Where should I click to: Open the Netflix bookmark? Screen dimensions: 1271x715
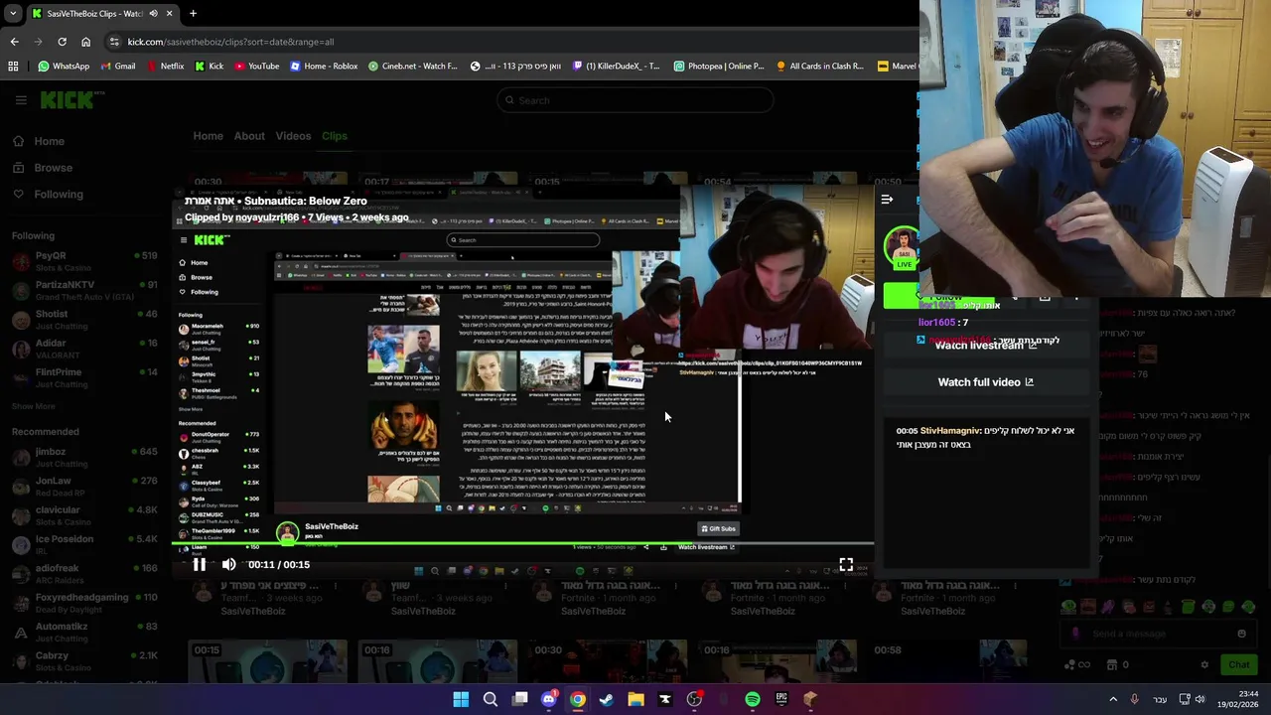(x=165, y=67)
